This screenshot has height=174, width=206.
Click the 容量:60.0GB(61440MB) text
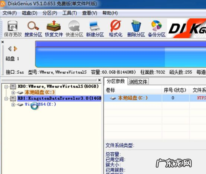[x=113, y=72]
